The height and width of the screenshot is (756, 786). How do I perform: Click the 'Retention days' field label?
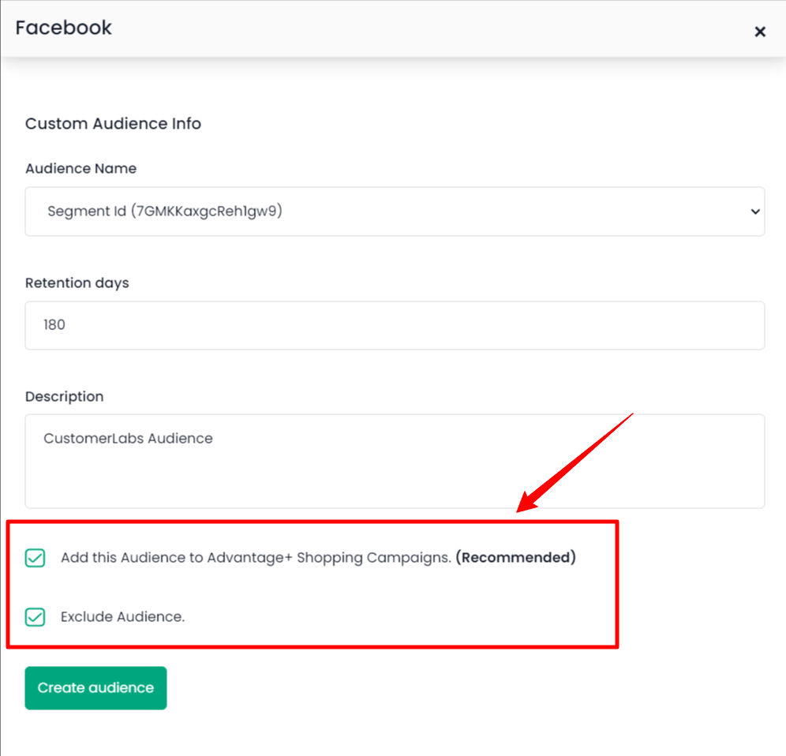(77, 283)
